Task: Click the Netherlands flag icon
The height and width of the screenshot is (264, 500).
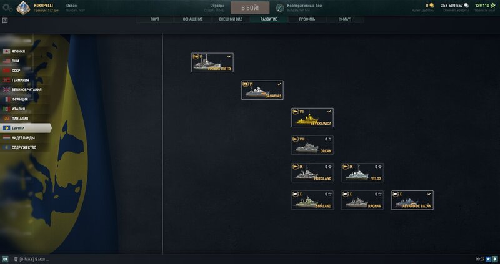Action: [x=6, y=137]
